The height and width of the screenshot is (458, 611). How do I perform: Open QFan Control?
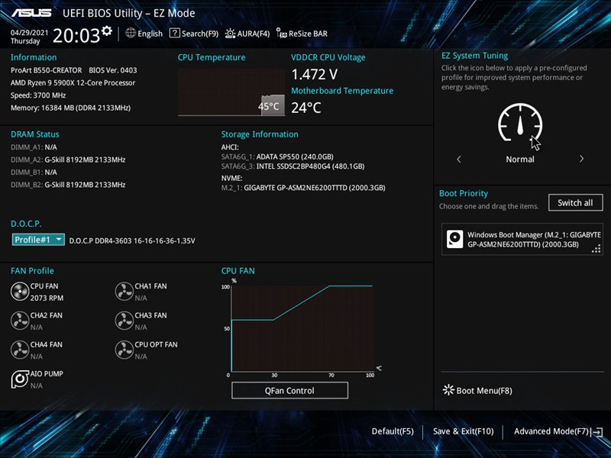[289, 390]
